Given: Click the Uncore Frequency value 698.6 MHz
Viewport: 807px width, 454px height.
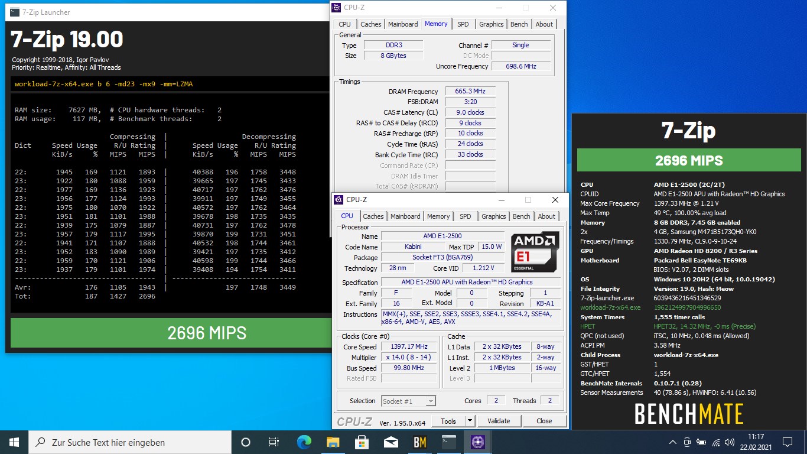Looking at the screenshot, I should [x=521, y=66].
